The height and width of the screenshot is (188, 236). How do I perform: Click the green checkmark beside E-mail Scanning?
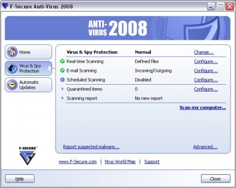pyautogui.click(x=62, y=70)
